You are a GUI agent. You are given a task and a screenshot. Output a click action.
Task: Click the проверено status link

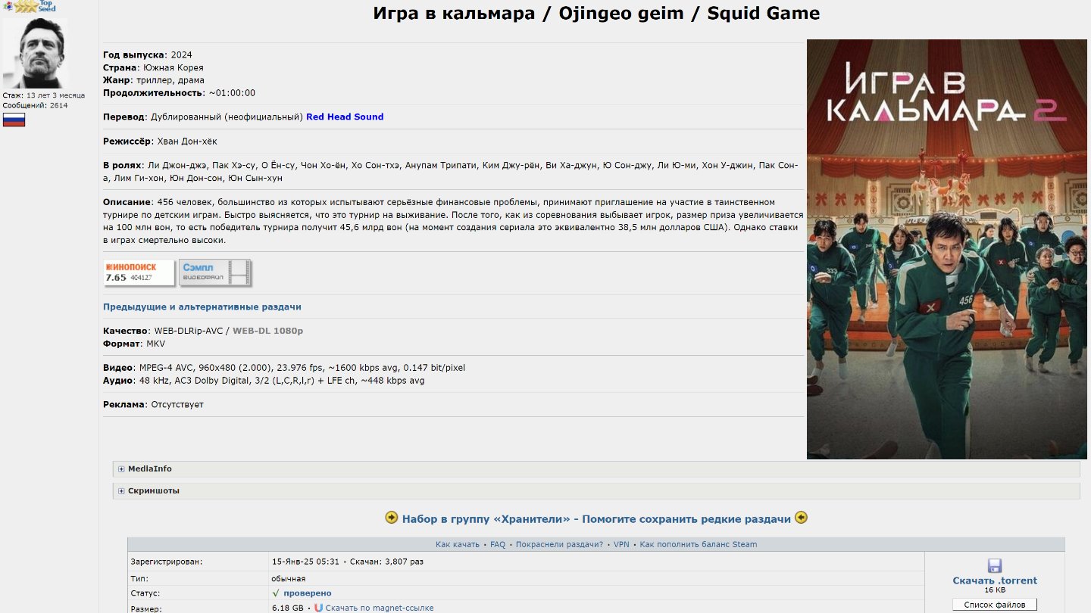click(307, 593)
